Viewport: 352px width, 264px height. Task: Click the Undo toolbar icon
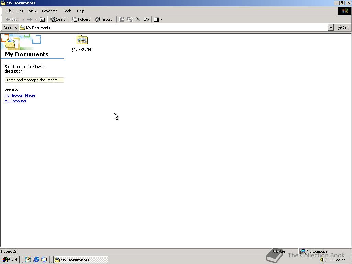click(x=146, y=19)
